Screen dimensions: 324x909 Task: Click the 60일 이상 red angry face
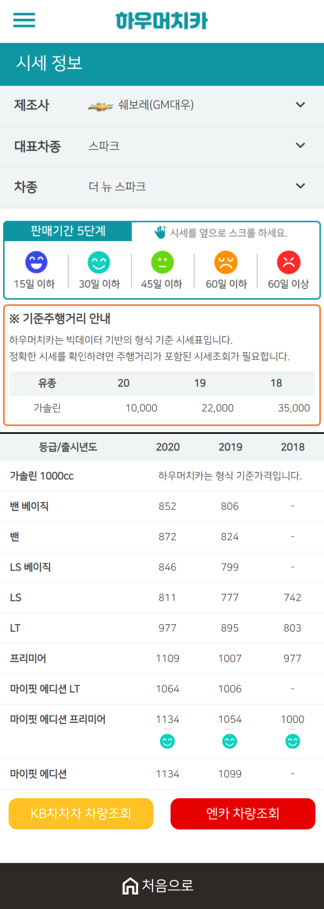coord(289,262)
